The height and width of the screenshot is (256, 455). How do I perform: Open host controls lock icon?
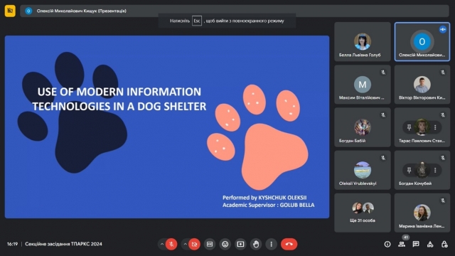[444, 244]
